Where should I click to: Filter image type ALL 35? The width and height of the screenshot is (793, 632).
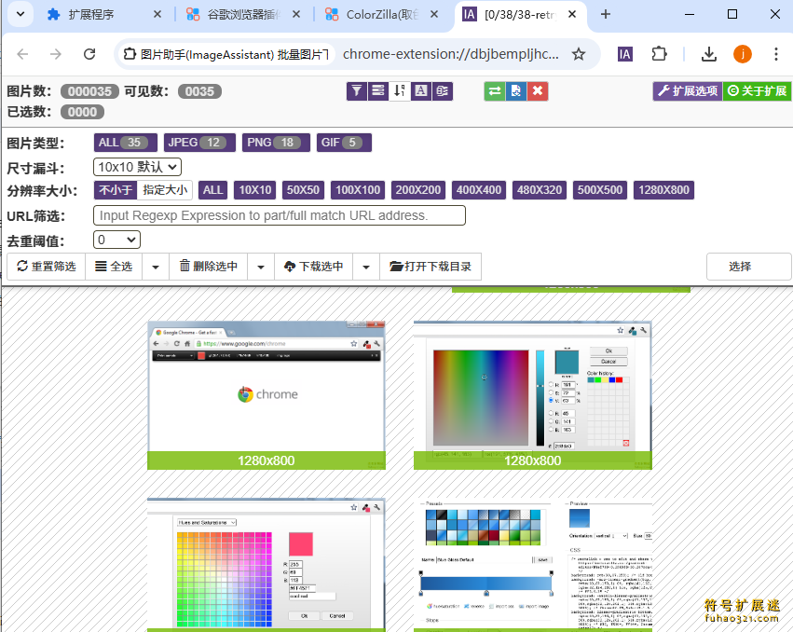[126, 143]
